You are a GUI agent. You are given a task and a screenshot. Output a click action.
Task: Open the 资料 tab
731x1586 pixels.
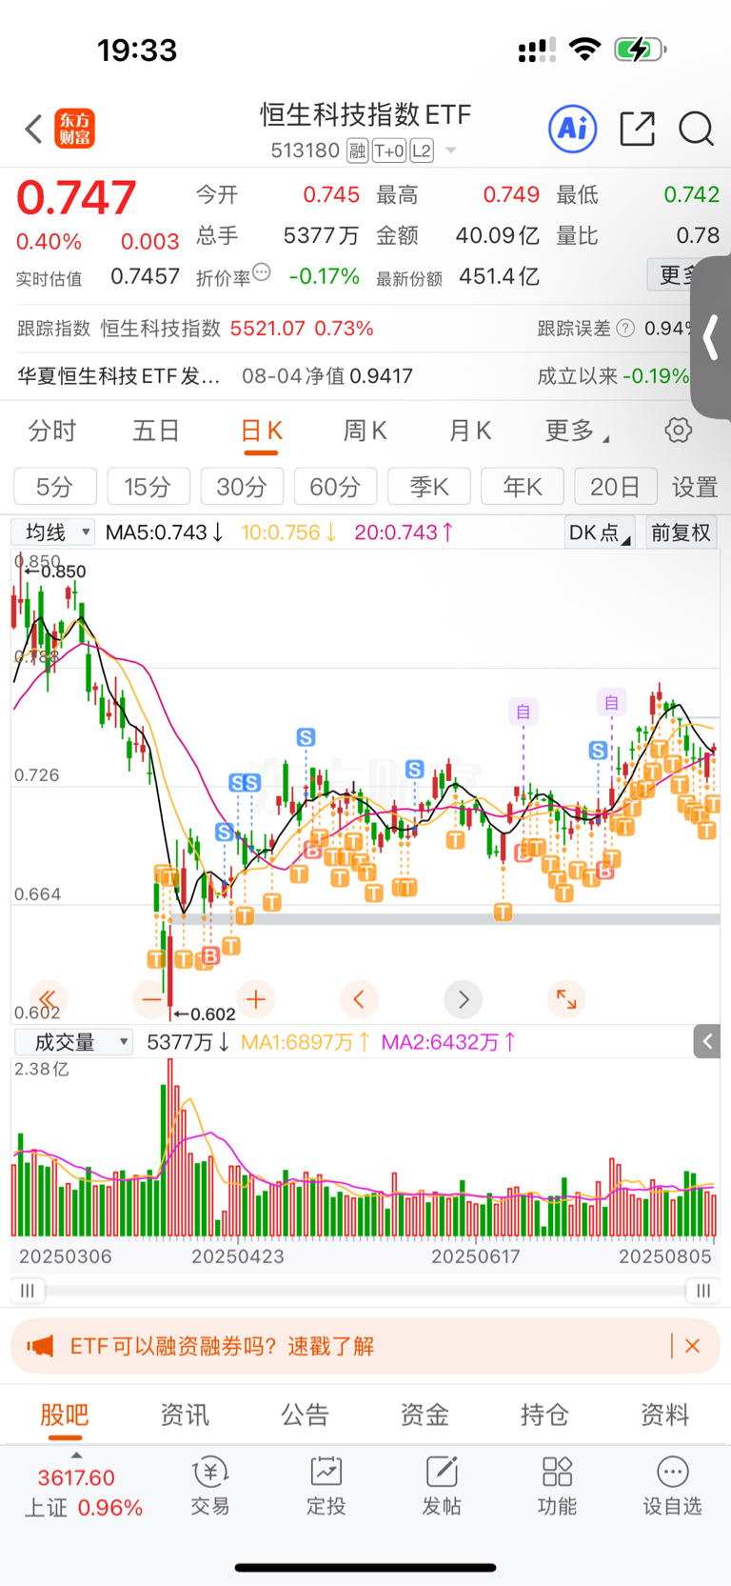coord(664,1415)
